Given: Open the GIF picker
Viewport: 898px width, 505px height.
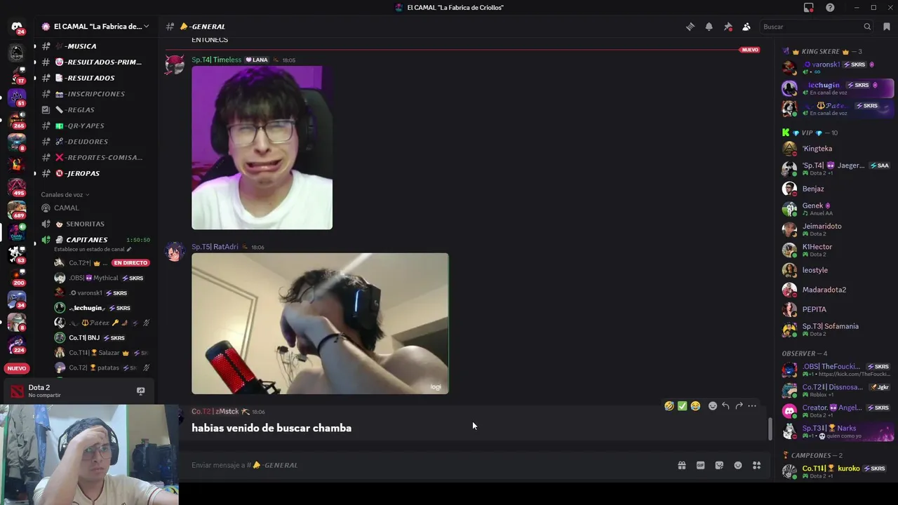Looking at the screenshot, I should click(700, 465).
